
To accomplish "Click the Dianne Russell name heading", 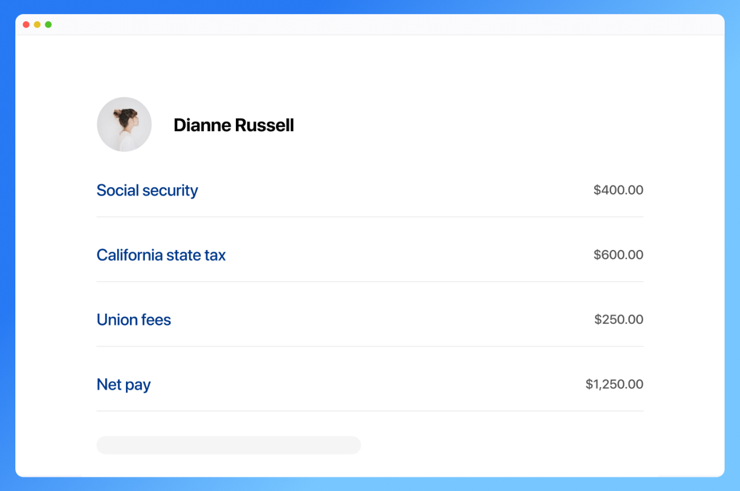I will (233, 125).
